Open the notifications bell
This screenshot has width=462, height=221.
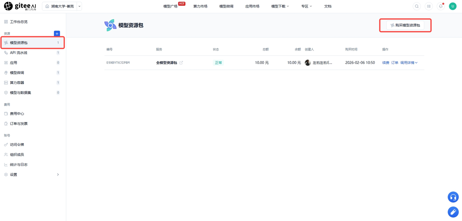click(x=441, y=6)
